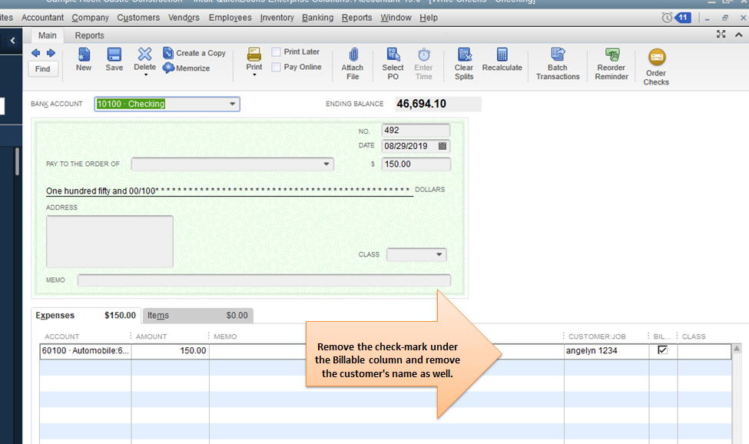Open the Accountant menu

pos(42,18)
